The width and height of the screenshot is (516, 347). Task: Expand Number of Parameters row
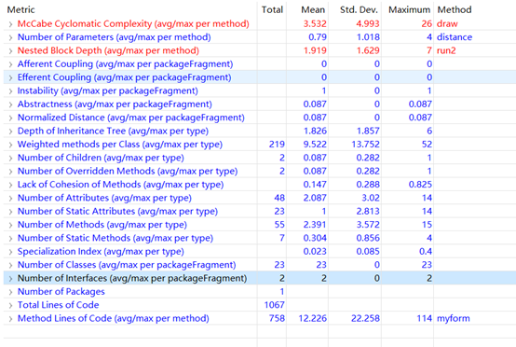(x=10, y=37)
